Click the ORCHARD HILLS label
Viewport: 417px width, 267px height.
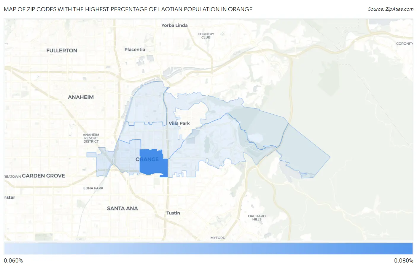click(x=257, y=218)
